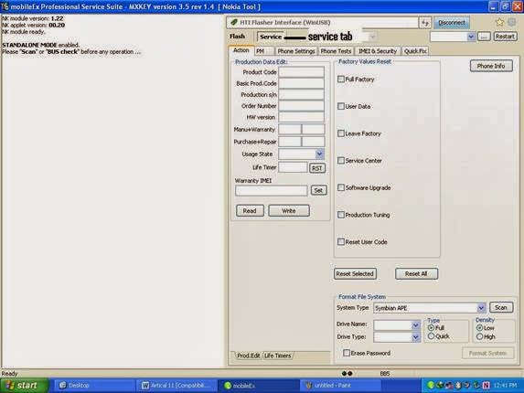The height and width of the screenshot is (393, 524).
Task: Click the Scan button
Action: [x=500, y=307]
